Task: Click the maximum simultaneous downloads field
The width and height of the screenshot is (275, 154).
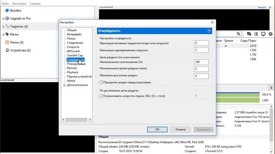Action: click(202, 50)
